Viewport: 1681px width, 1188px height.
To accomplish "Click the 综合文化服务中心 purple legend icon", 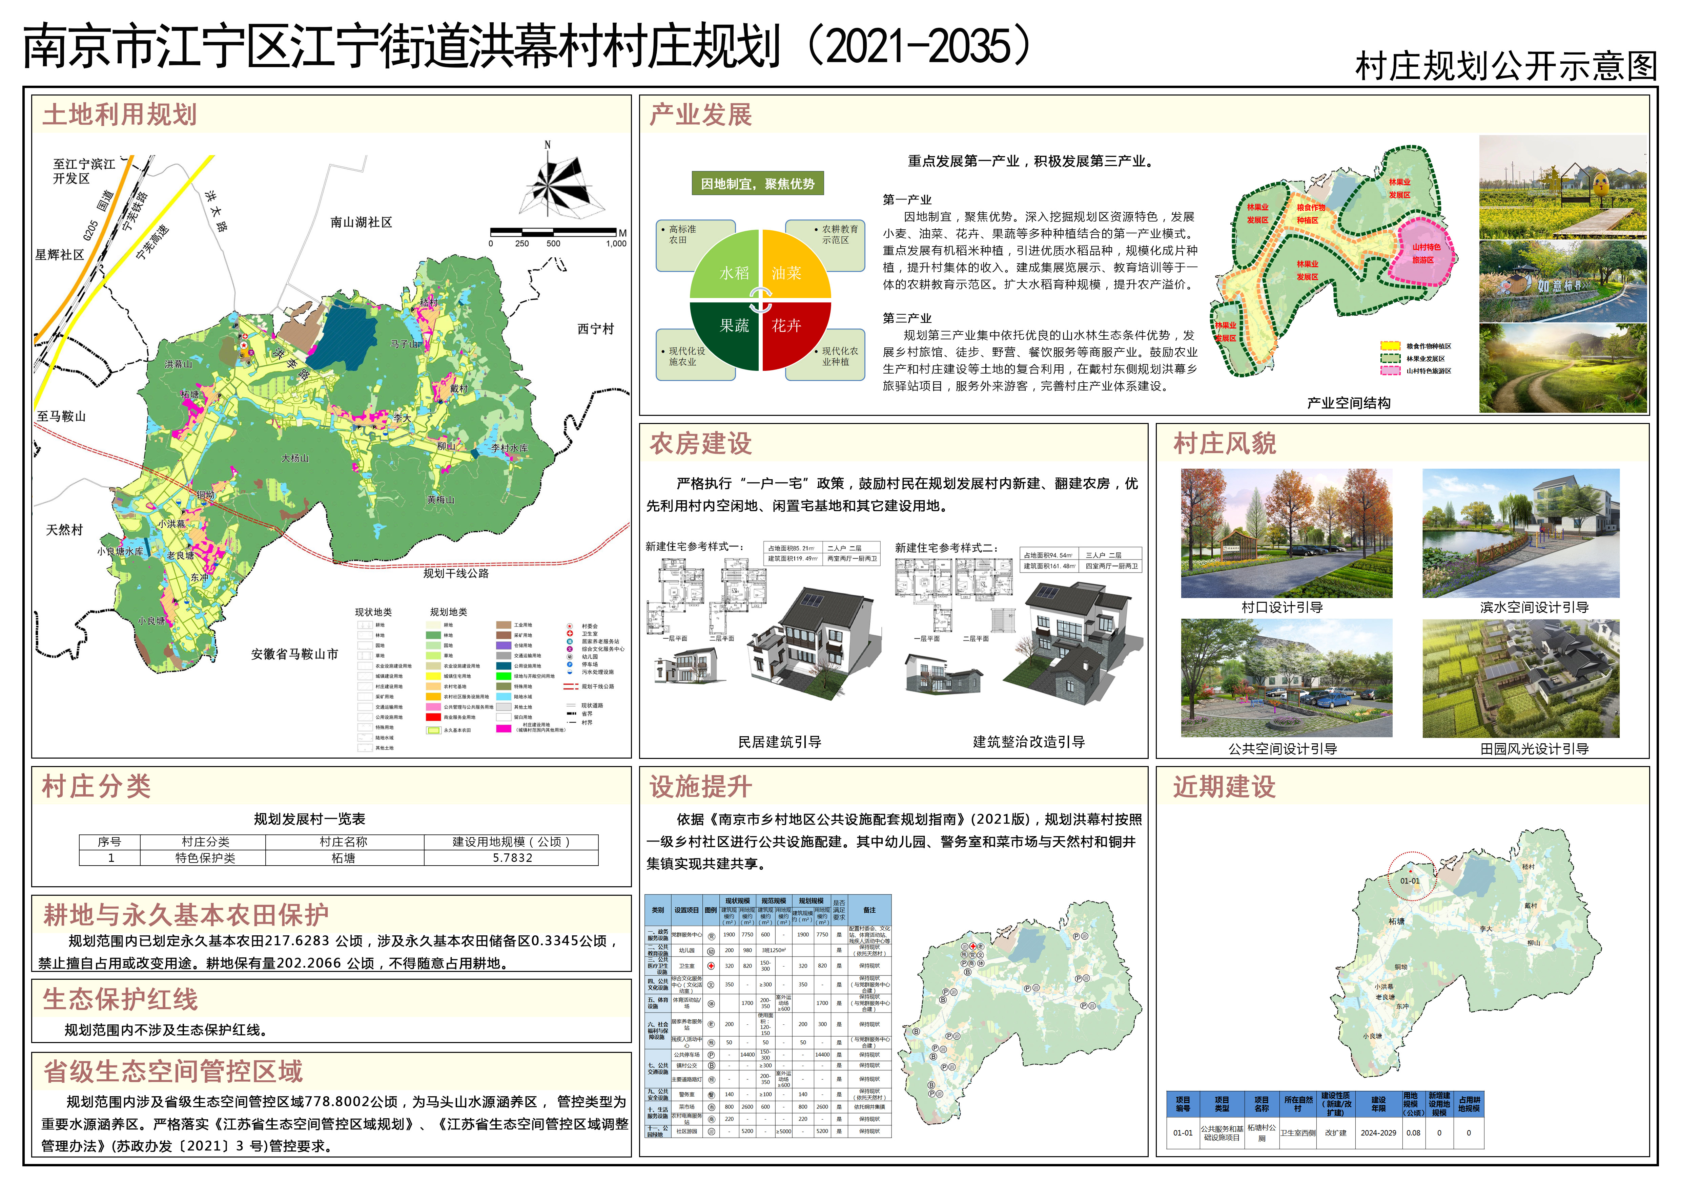I will click(x=570, y=649).
